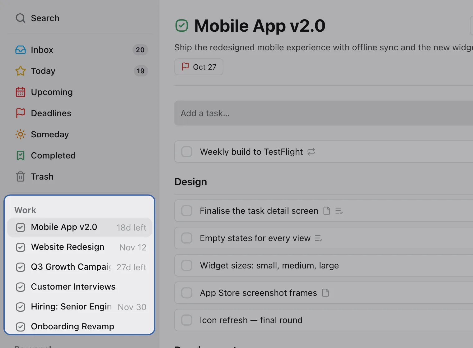473x348 pixels.
Task: Click the Mobile App v2.0 page title
Action: [x=260, y=26]
